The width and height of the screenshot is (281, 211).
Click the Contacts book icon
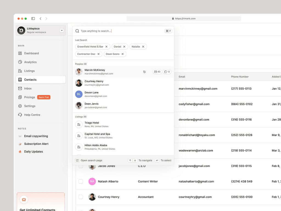coord(20,80)
